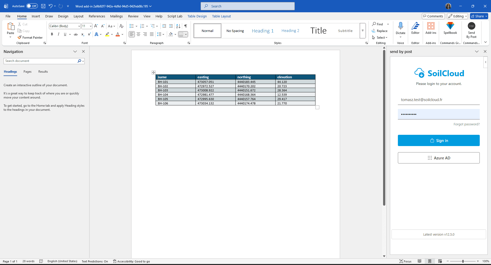The width and height of the screenshot is (491, 265).
Task: Click the Search document field
Action: 41,61
